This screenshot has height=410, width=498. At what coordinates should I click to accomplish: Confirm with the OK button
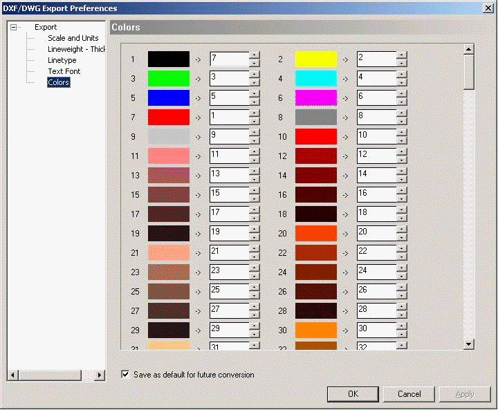[353, 394]
